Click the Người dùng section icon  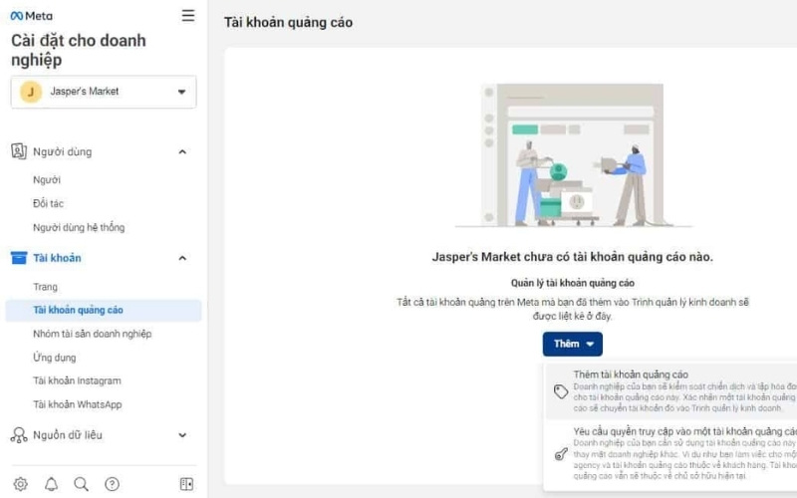[x=19, y=151]
